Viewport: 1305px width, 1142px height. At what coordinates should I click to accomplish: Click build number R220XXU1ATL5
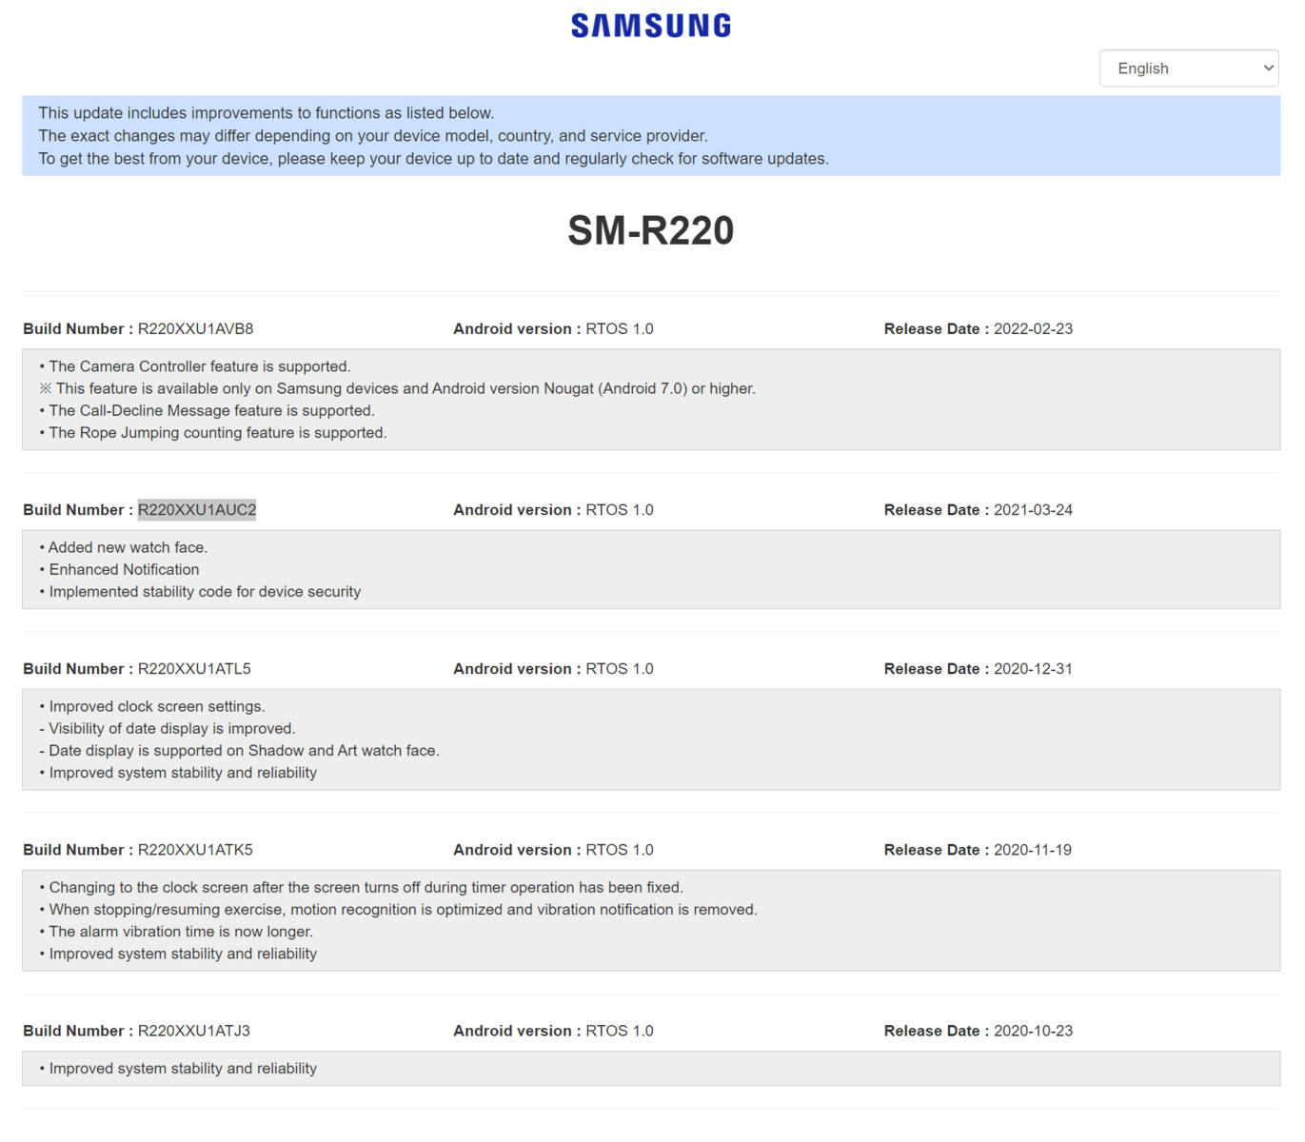tap(194, 669)
